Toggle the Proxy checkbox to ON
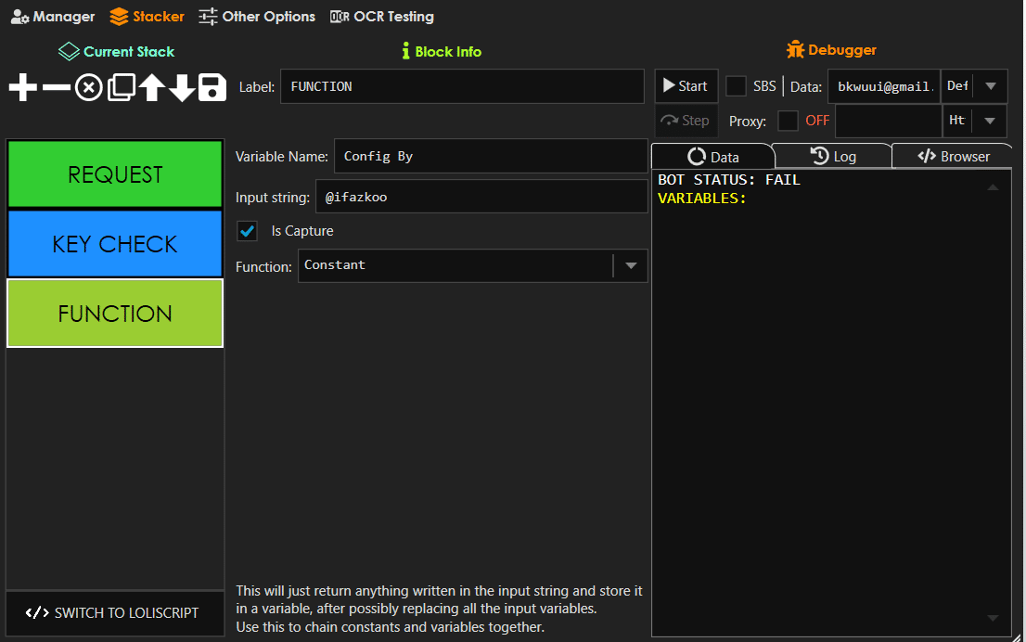Screen dimensions: 1026x642 788,121
